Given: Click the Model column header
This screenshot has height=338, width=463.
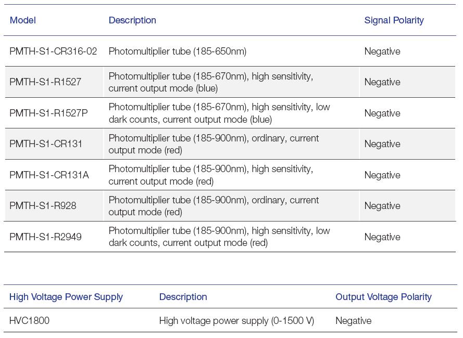Looking at the screenshot, I should click(23, 20).
